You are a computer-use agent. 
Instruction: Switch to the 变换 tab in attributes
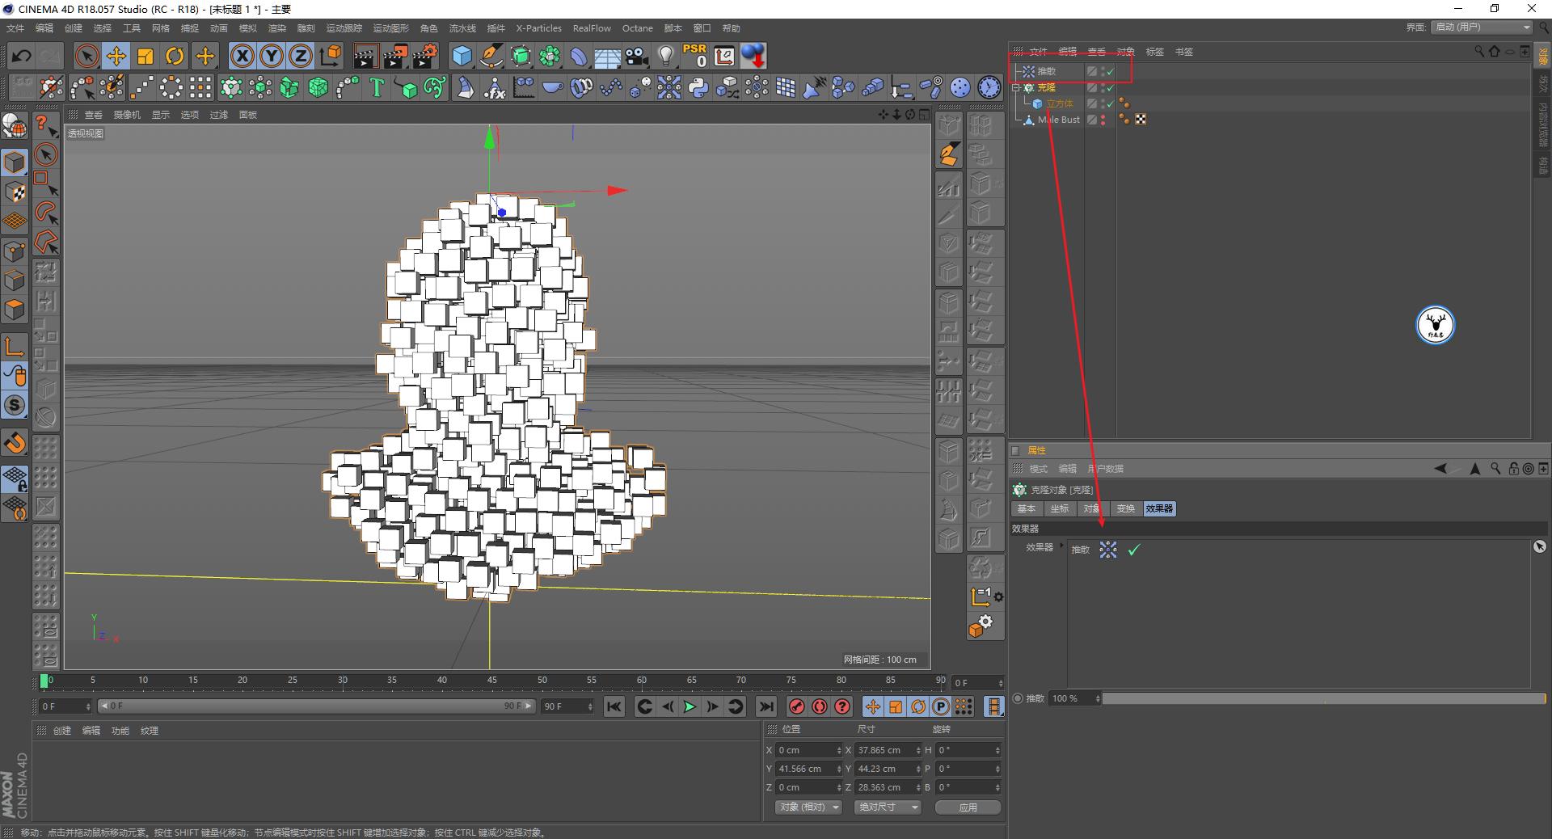(1125, 508)
